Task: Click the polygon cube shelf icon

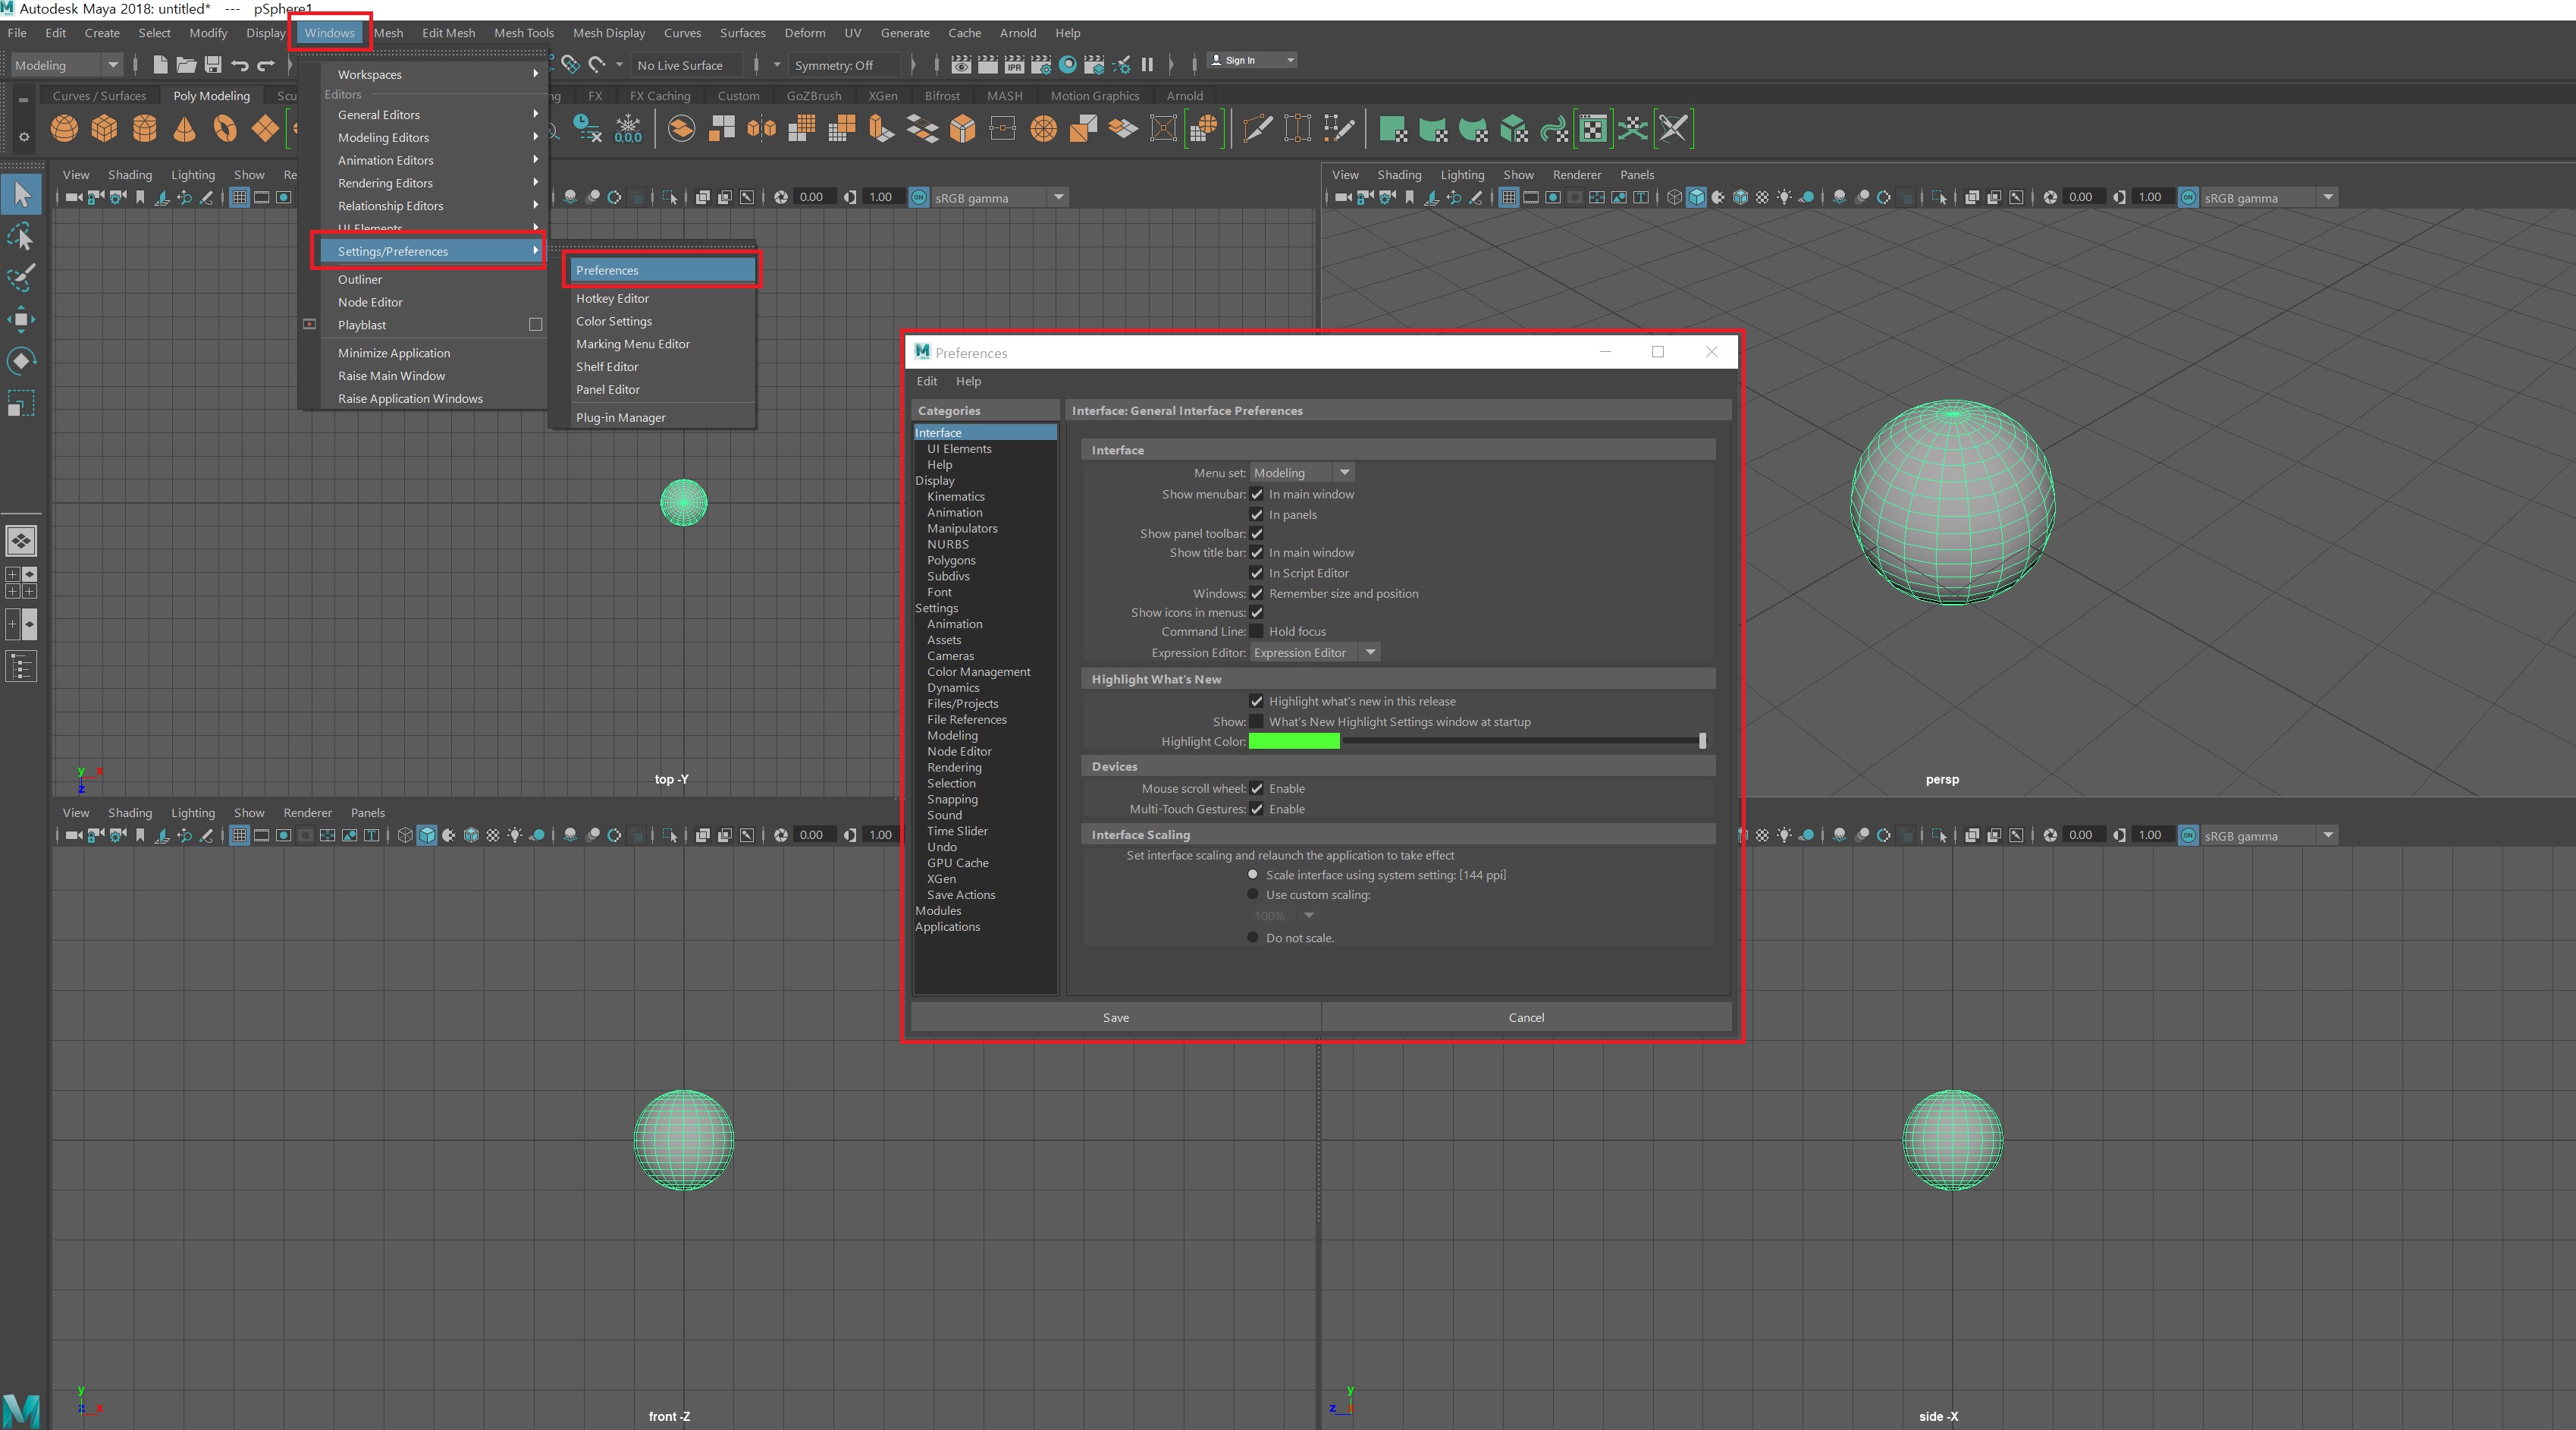Action: pyautogui.click(x=104, y=129)
